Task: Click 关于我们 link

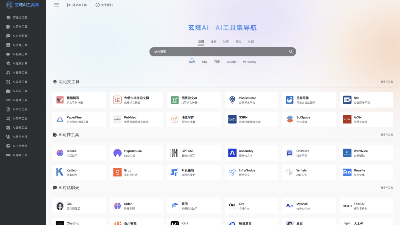Action: point(104,5)
